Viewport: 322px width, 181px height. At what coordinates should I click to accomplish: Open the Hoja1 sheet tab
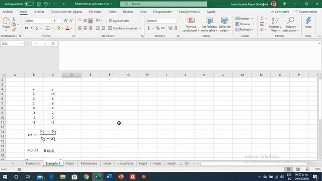click(70, 163)
